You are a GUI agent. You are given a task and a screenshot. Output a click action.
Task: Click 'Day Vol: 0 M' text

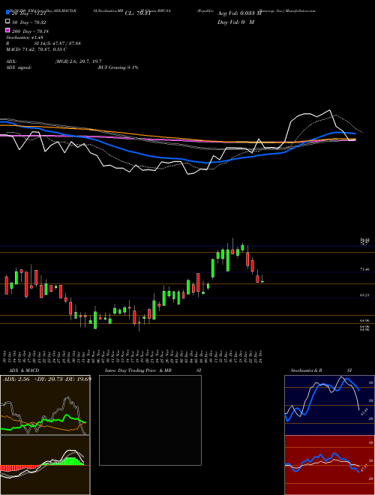[x=235, y=22]
